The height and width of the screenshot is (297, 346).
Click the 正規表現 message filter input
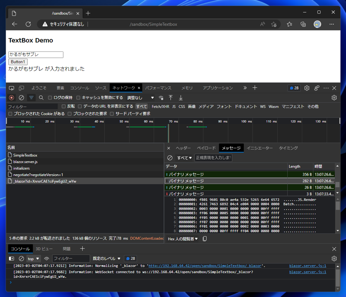(213, 158)
